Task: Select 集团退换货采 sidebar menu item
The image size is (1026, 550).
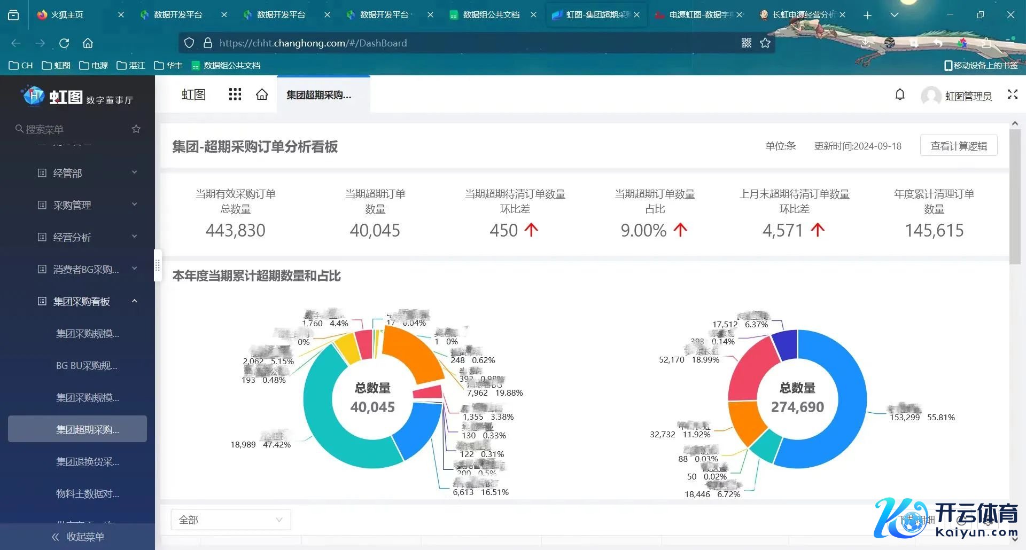Action: (x=88, y=461)
